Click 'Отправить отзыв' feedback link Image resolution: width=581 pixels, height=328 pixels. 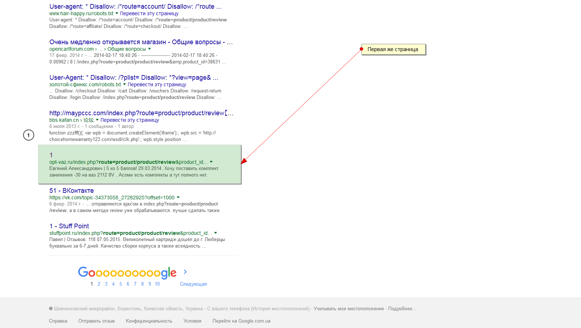[97, 321]
